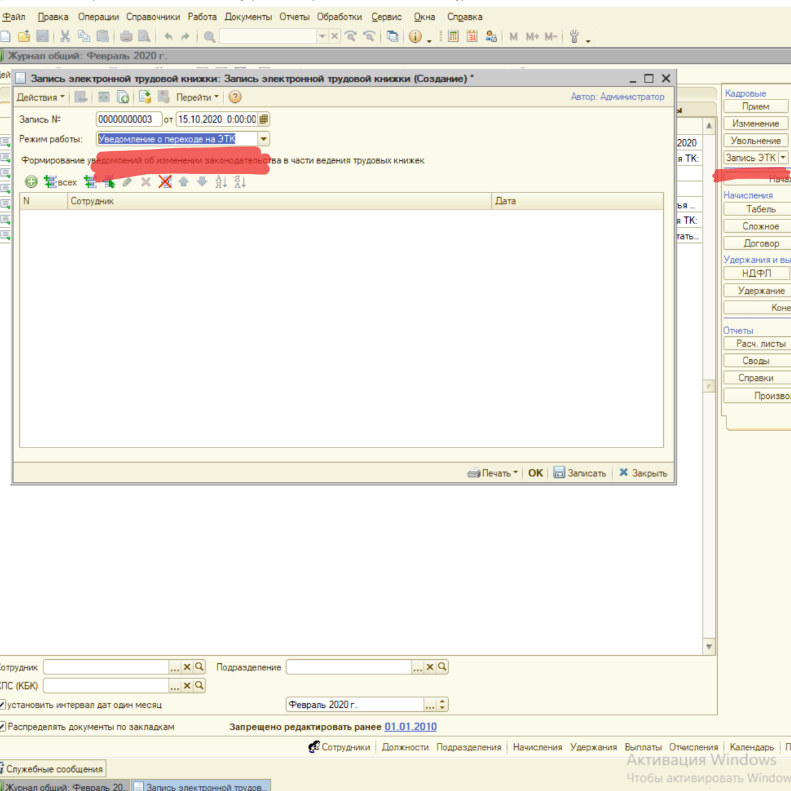The width and height of the screenshot is (791, 791).
Task: Click the Подразделение filter field
Action: 349,667
